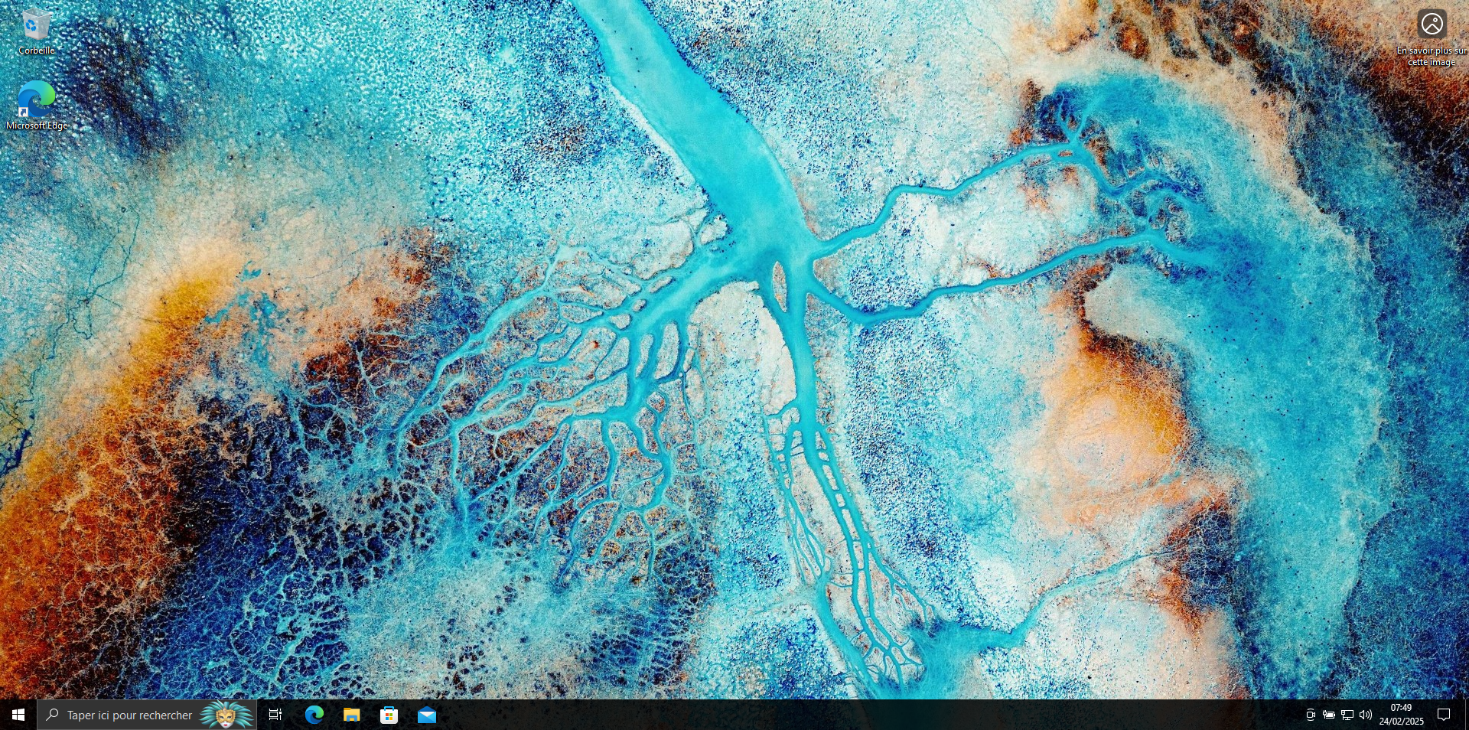Open Task View from the taskbar
The width and height of the screenshot is (1469, 730).
pyautogui.click(x=275, y=715)
